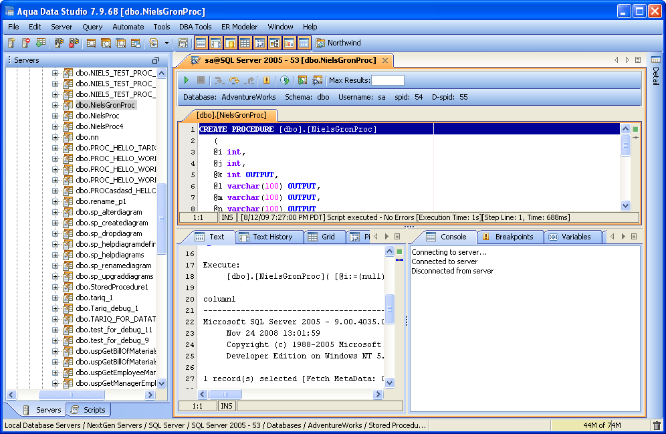Expand the dbo.StoredProcedure1 tree node
Viewport: 666px width, 434px height.
click(x=55, y=287)
